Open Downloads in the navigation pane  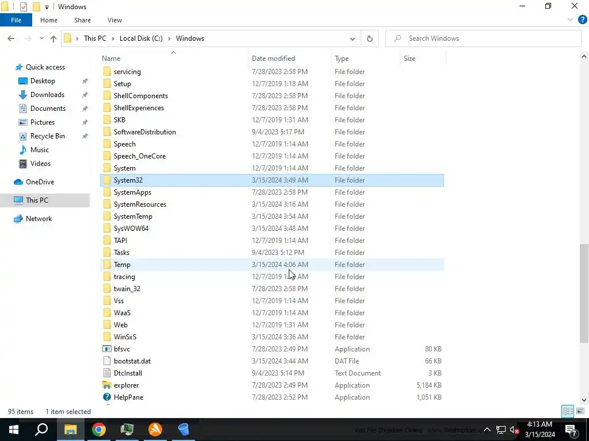[x=47, y=95]
